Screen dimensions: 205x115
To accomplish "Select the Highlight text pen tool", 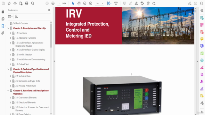I will pos(130,4).
